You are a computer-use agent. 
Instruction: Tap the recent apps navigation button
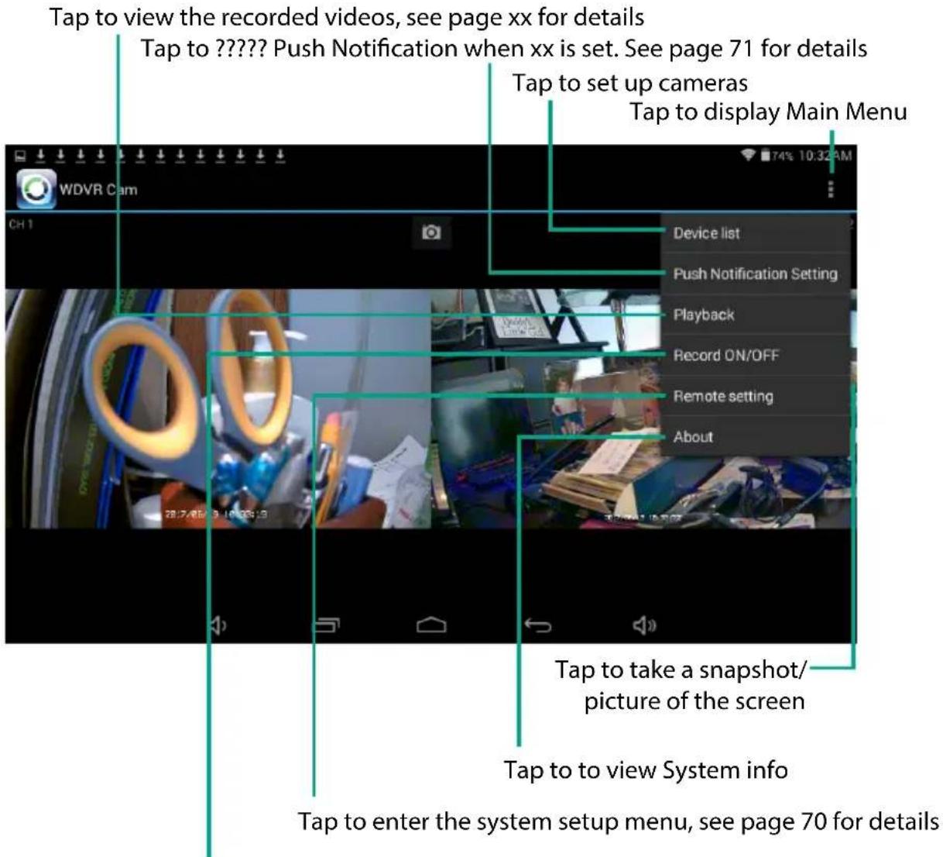[x=326, y=625]
